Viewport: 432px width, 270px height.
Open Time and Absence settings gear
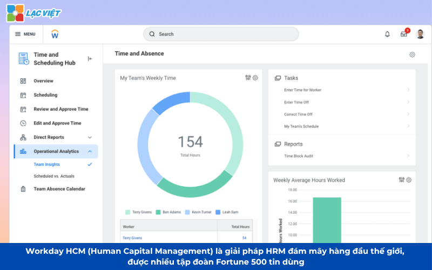coord(412,55)
